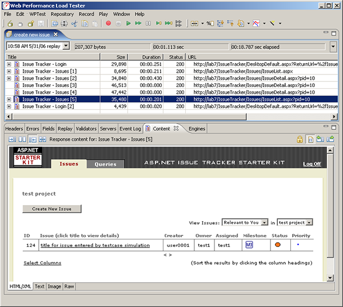Click the Copy icon in toolbar
Viewport: 343px width, 307px height.
point(85,23)
